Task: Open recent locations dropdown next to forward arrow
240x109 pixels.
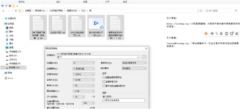Action: (x=12, y=11)
